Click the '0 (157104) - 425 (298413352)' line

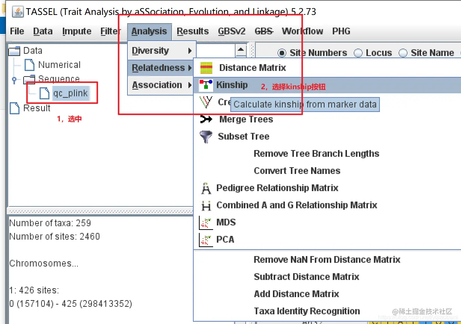click(x=71, y=304)
